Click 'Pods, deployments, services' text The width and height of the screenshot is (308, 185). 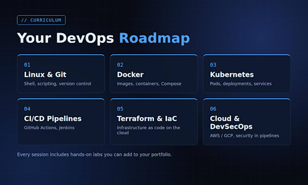click(241, 84)
